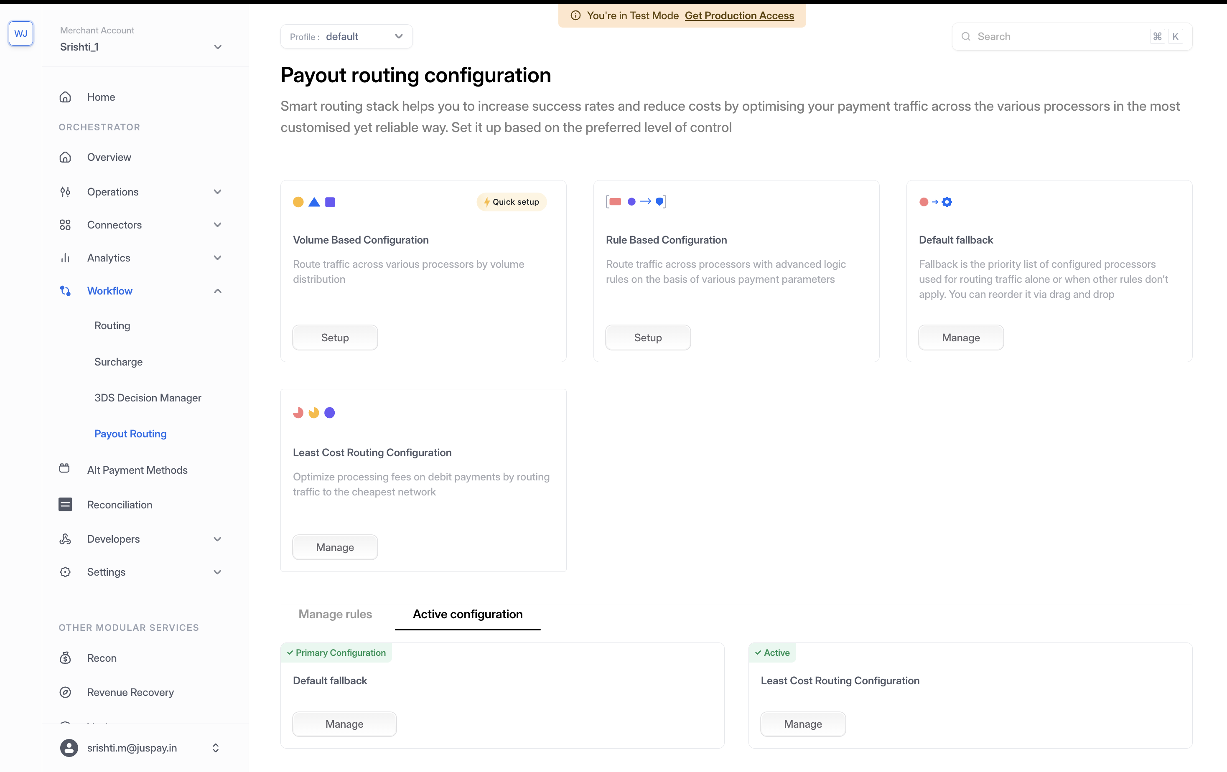Collapse the Workflow sidebar section
Screen dimensions: 1227x772
(218, 291)
